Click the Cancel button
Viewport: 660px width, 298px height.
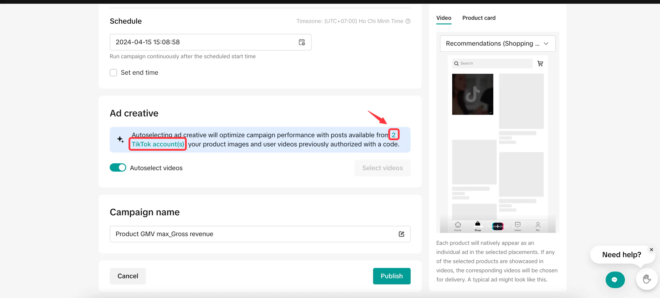tap(128, 276)
